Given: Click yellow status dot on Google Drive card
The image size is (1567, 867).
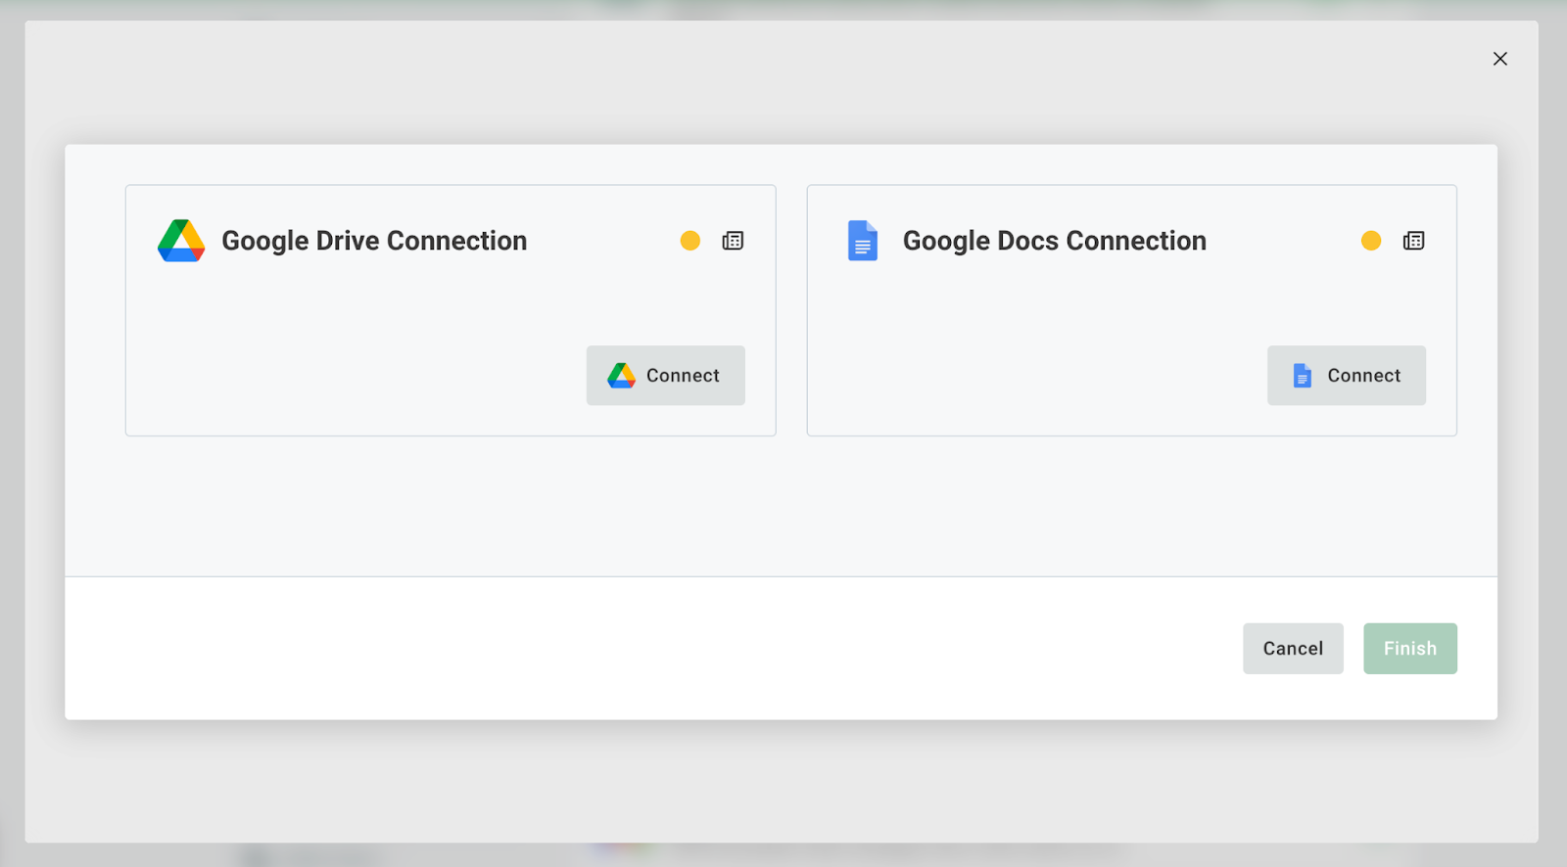Looking at the screenshot, I should click(690, 241).
